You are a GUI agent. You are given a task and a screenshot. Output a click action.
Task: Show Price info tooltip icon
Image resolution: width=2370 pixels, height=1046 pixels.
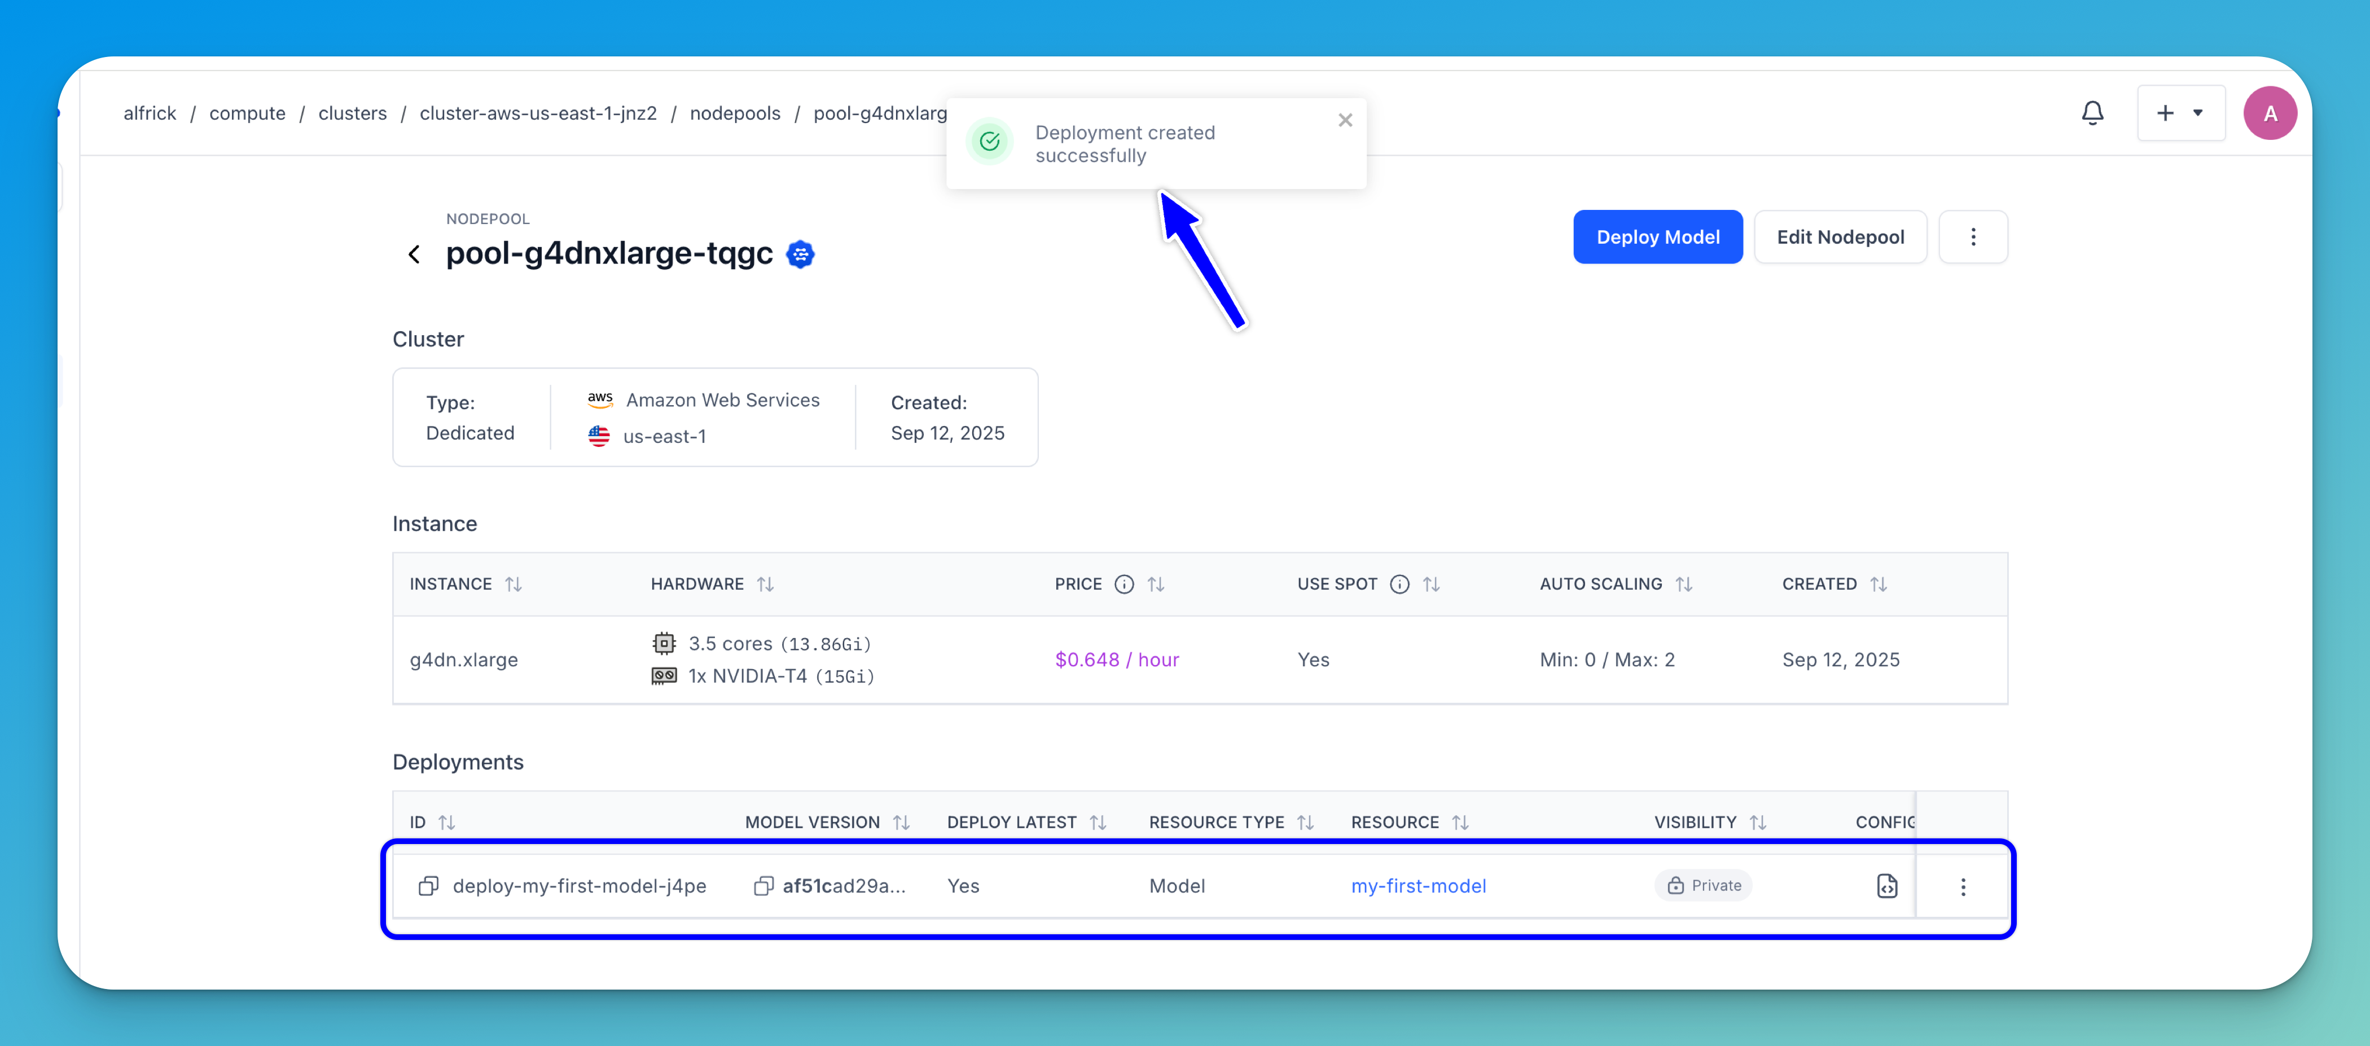coord(1123,584)
